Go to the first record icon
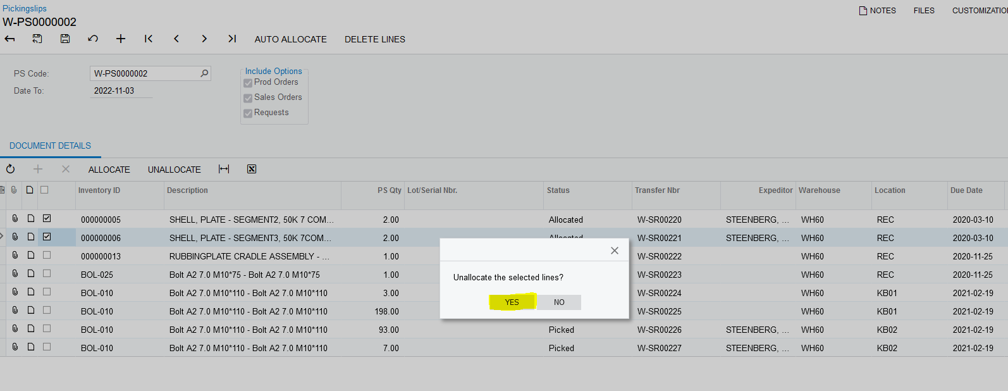The height and width of the screenshot is (391, 1008). click(149, 39)
